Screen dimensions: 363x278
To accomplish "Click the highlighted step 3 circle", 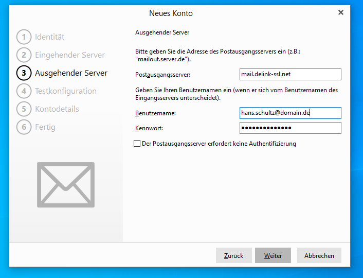I will [24, 73].
